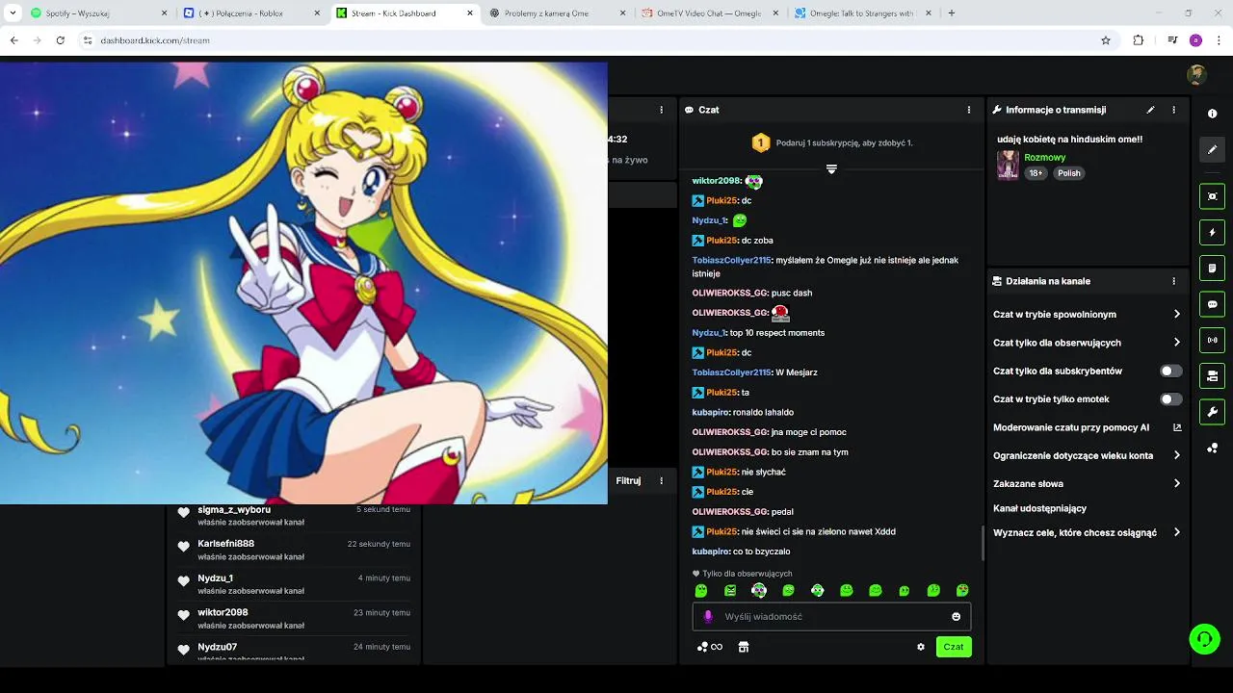Insert the last emote with heart eyes
Screen dimensions: 1233x693
[x=962, y=590]
